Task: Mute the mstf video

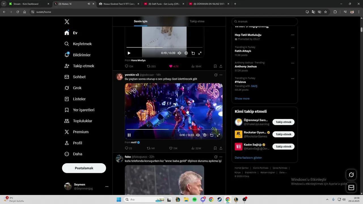Action: pos(198,135)
